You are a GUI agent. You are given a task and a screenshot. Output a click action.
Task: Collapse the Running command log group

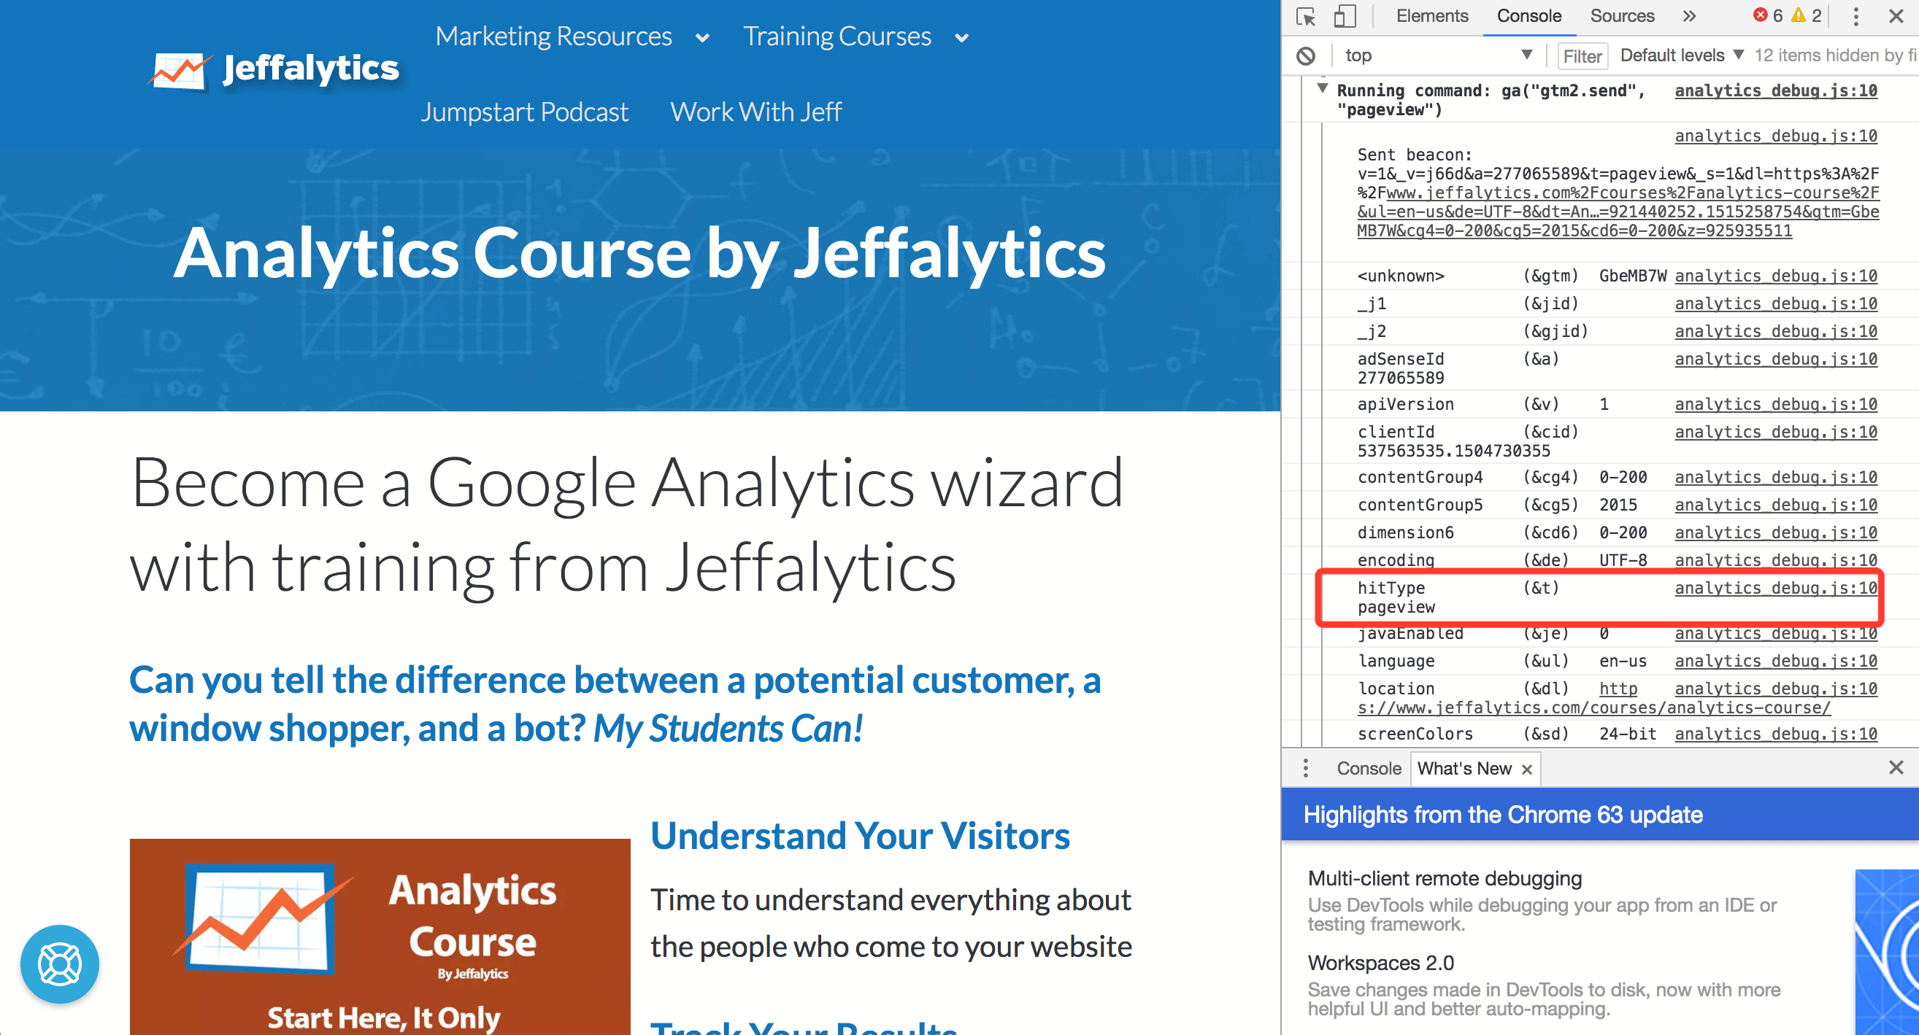pyautogui.click(x=1323, y=90)
